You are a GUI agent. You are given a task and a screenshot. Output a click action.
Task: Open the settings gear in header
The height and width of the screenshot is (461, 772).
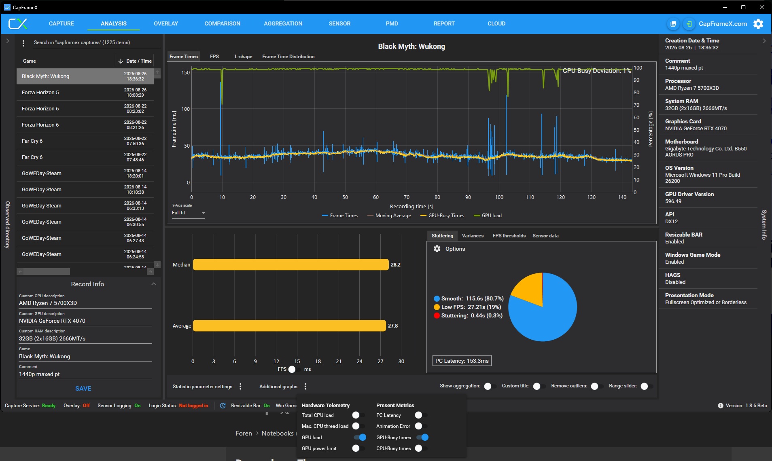[x=758, y=24]
